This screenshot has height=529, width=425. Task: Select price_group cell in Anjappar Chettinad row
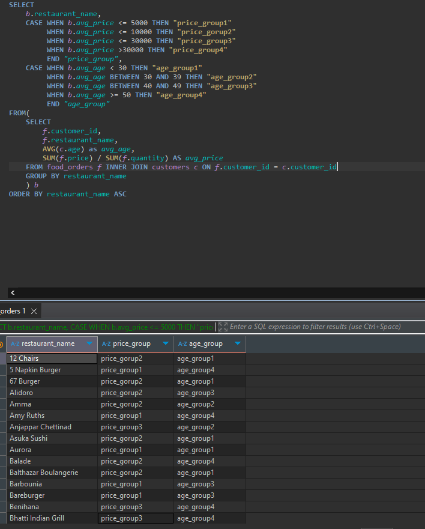136,427
